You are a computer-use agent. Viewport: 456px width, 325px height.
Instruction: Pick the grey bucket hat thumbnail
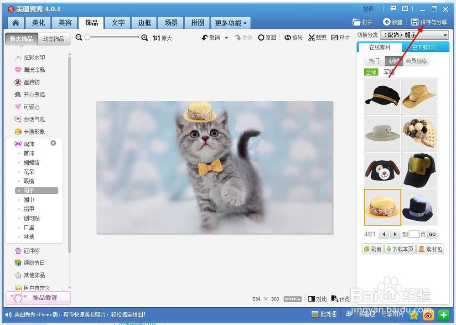pos(383,133)
